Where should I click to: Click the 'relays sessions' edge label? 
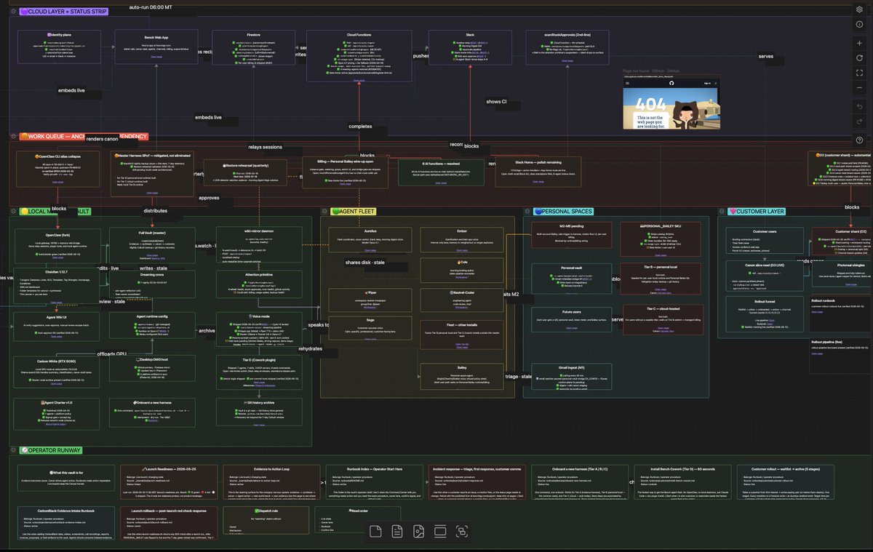point(265,146)
